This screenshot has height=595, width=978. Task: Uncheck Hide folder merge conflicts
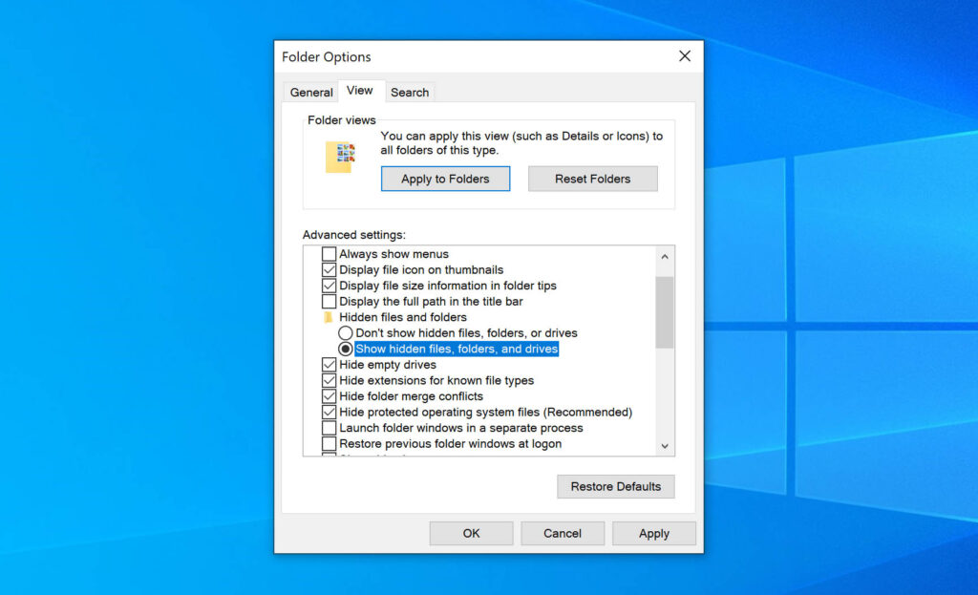point(329,395)
